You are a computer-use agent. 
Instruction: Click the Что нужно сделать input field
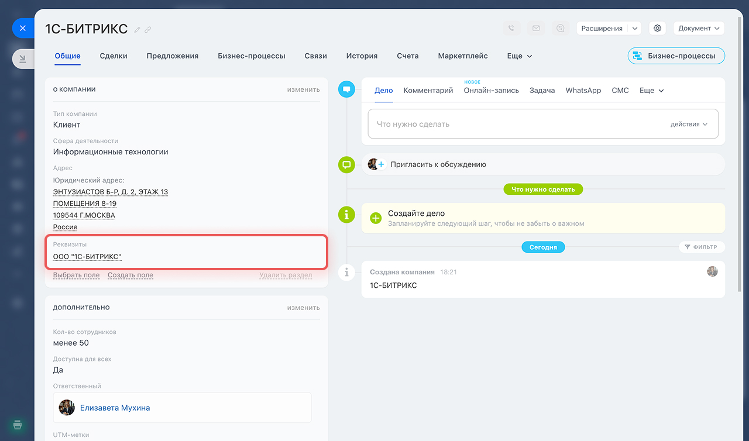[543, 124]
